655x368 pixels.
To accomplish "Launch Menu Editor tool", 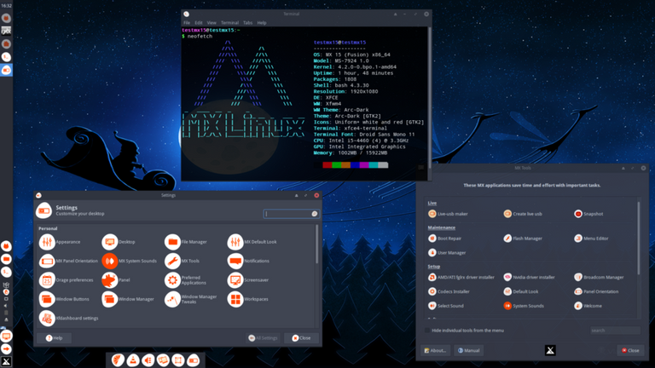I will [592, 239].
